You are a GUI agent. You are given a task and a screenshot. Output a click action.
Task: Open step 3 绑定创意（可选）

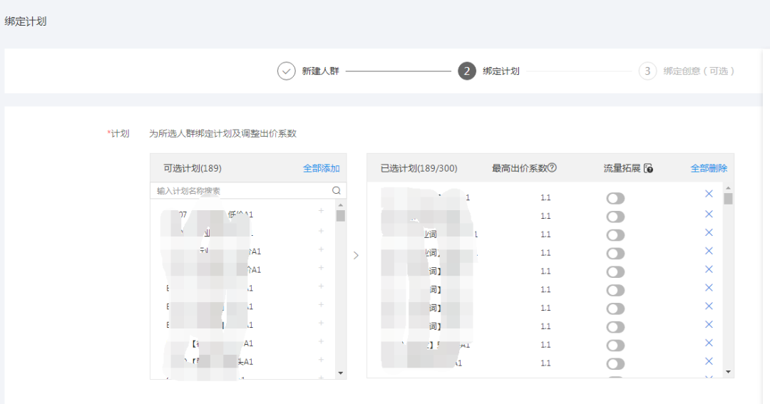pos(689,71)
